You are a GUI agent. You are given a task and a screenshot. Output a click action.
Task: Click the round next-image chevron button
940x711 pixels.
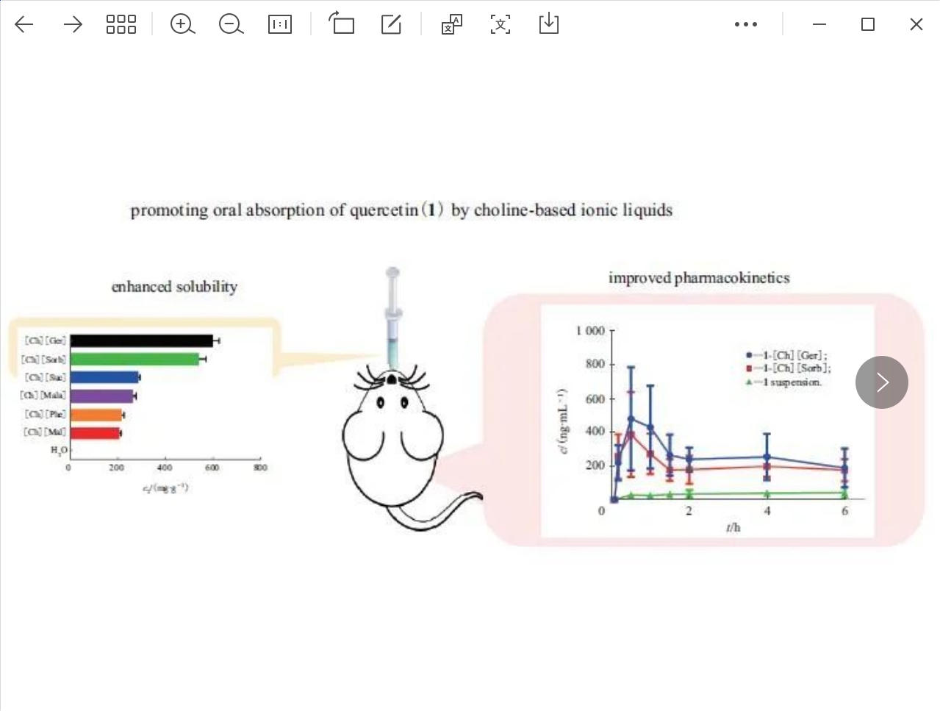tap(881, 382)
